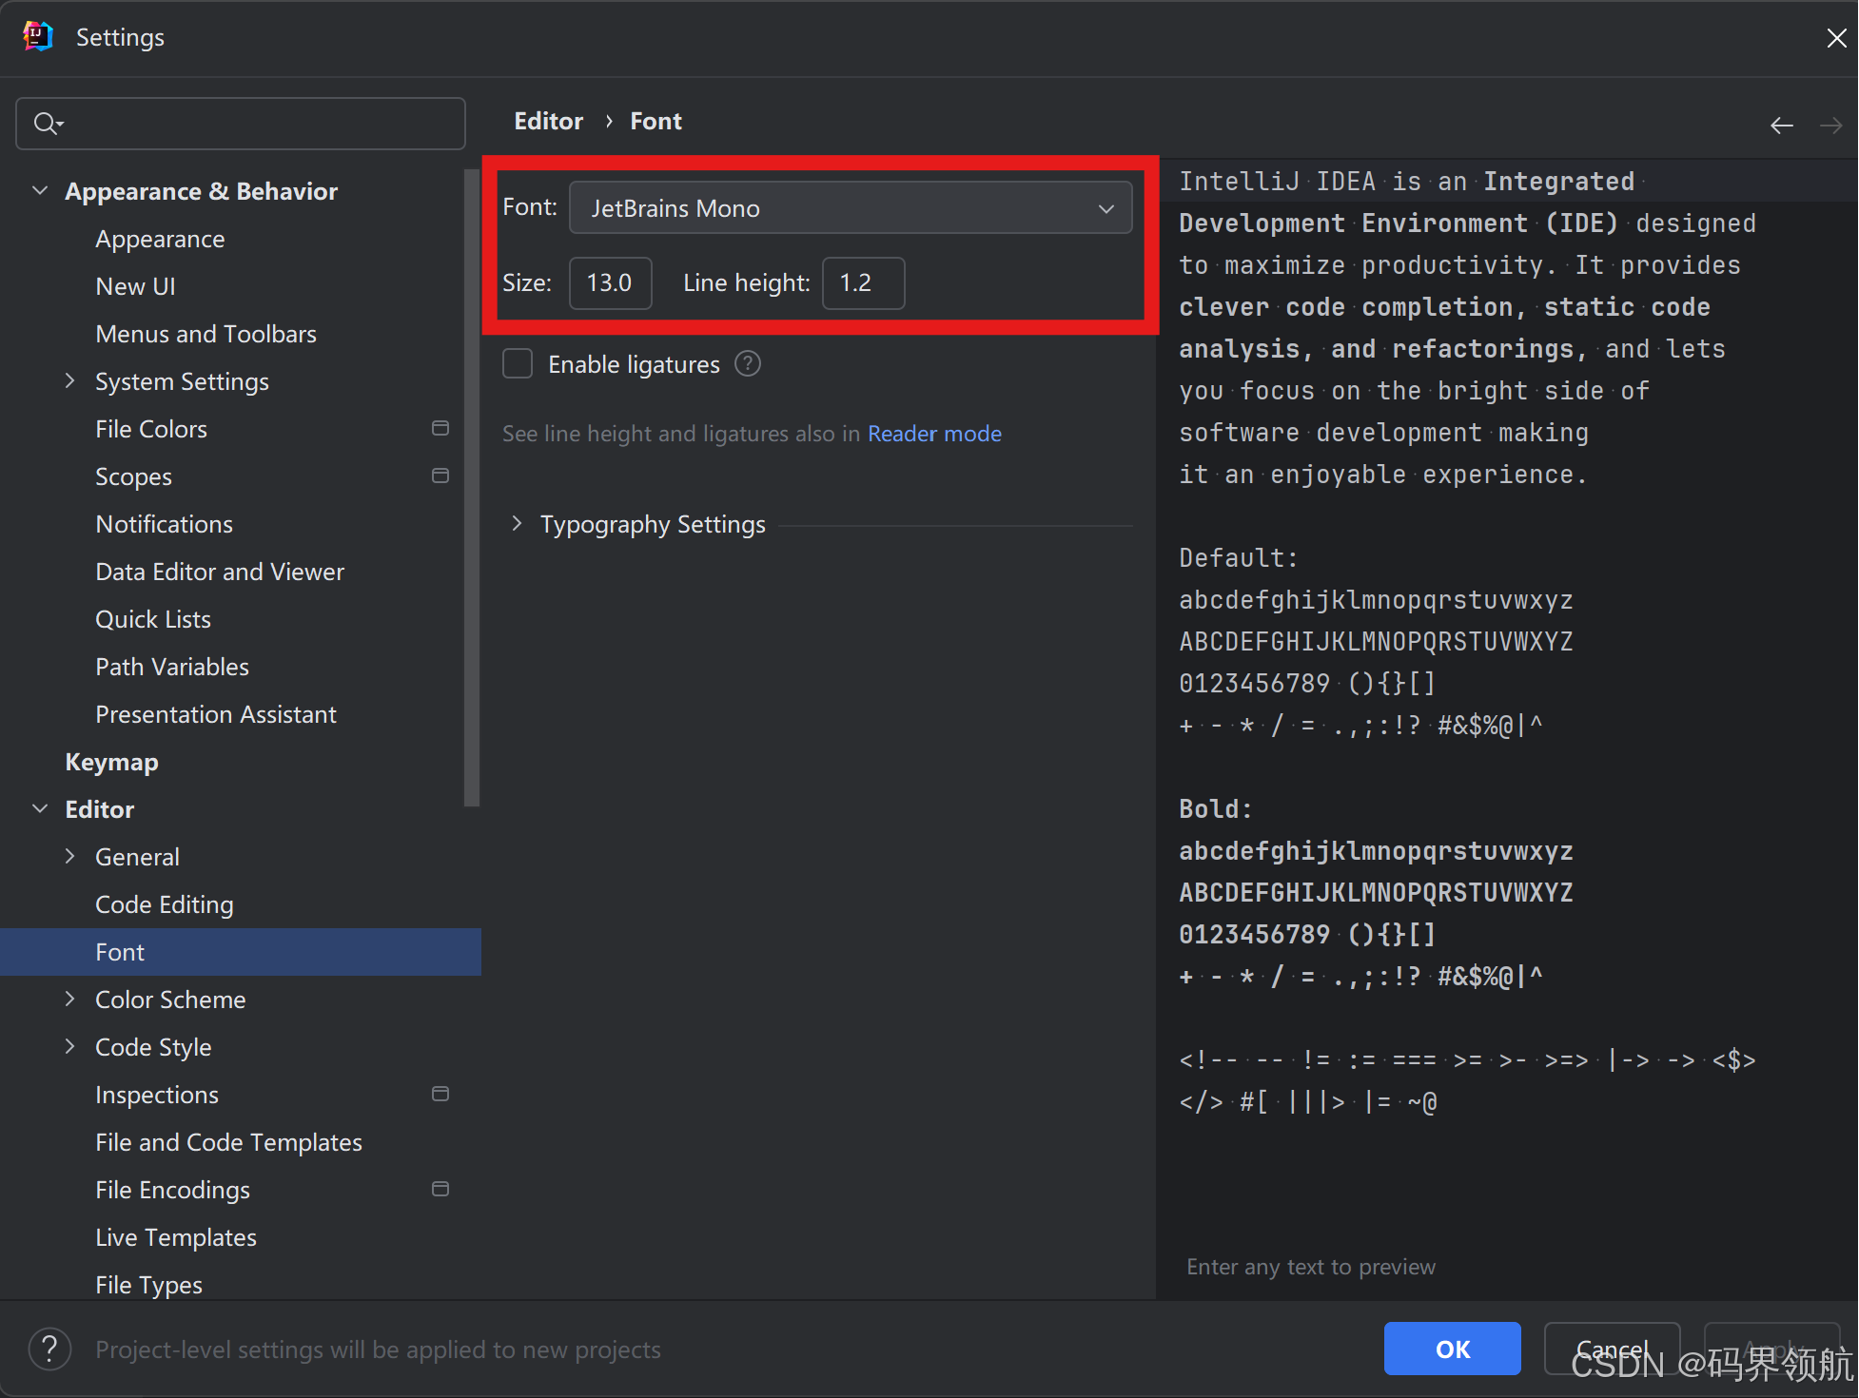1859x1398 pixels.
Task: Click project-level icon beside Inspections
Action: coord(440,1094)
